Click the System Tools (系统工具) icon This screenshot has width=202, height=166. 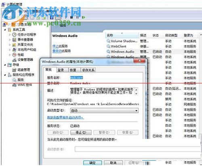click(9, 29)
